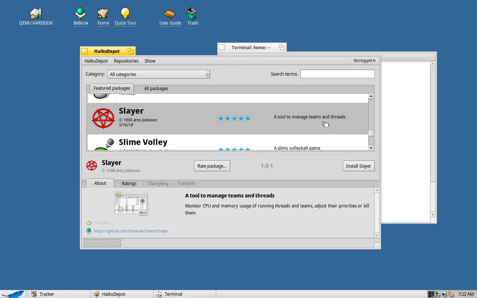Click the ProcessController CPU bars tray icon
The image size is (477, 298).
431,294
